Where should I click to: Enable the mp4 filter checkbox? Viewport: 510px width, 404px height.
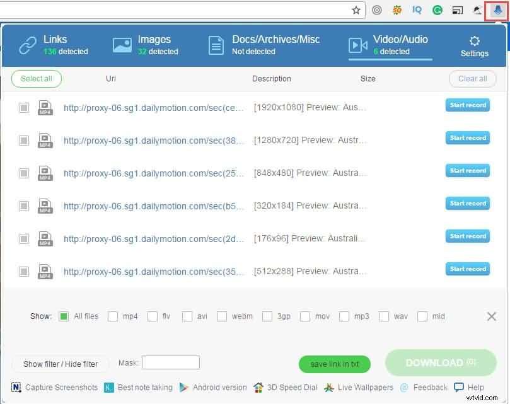[x=113, y=316]
